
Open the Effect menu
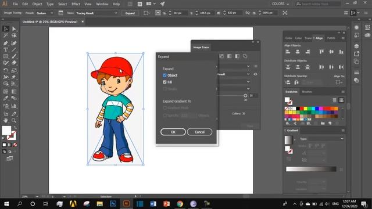click(76, 4)
